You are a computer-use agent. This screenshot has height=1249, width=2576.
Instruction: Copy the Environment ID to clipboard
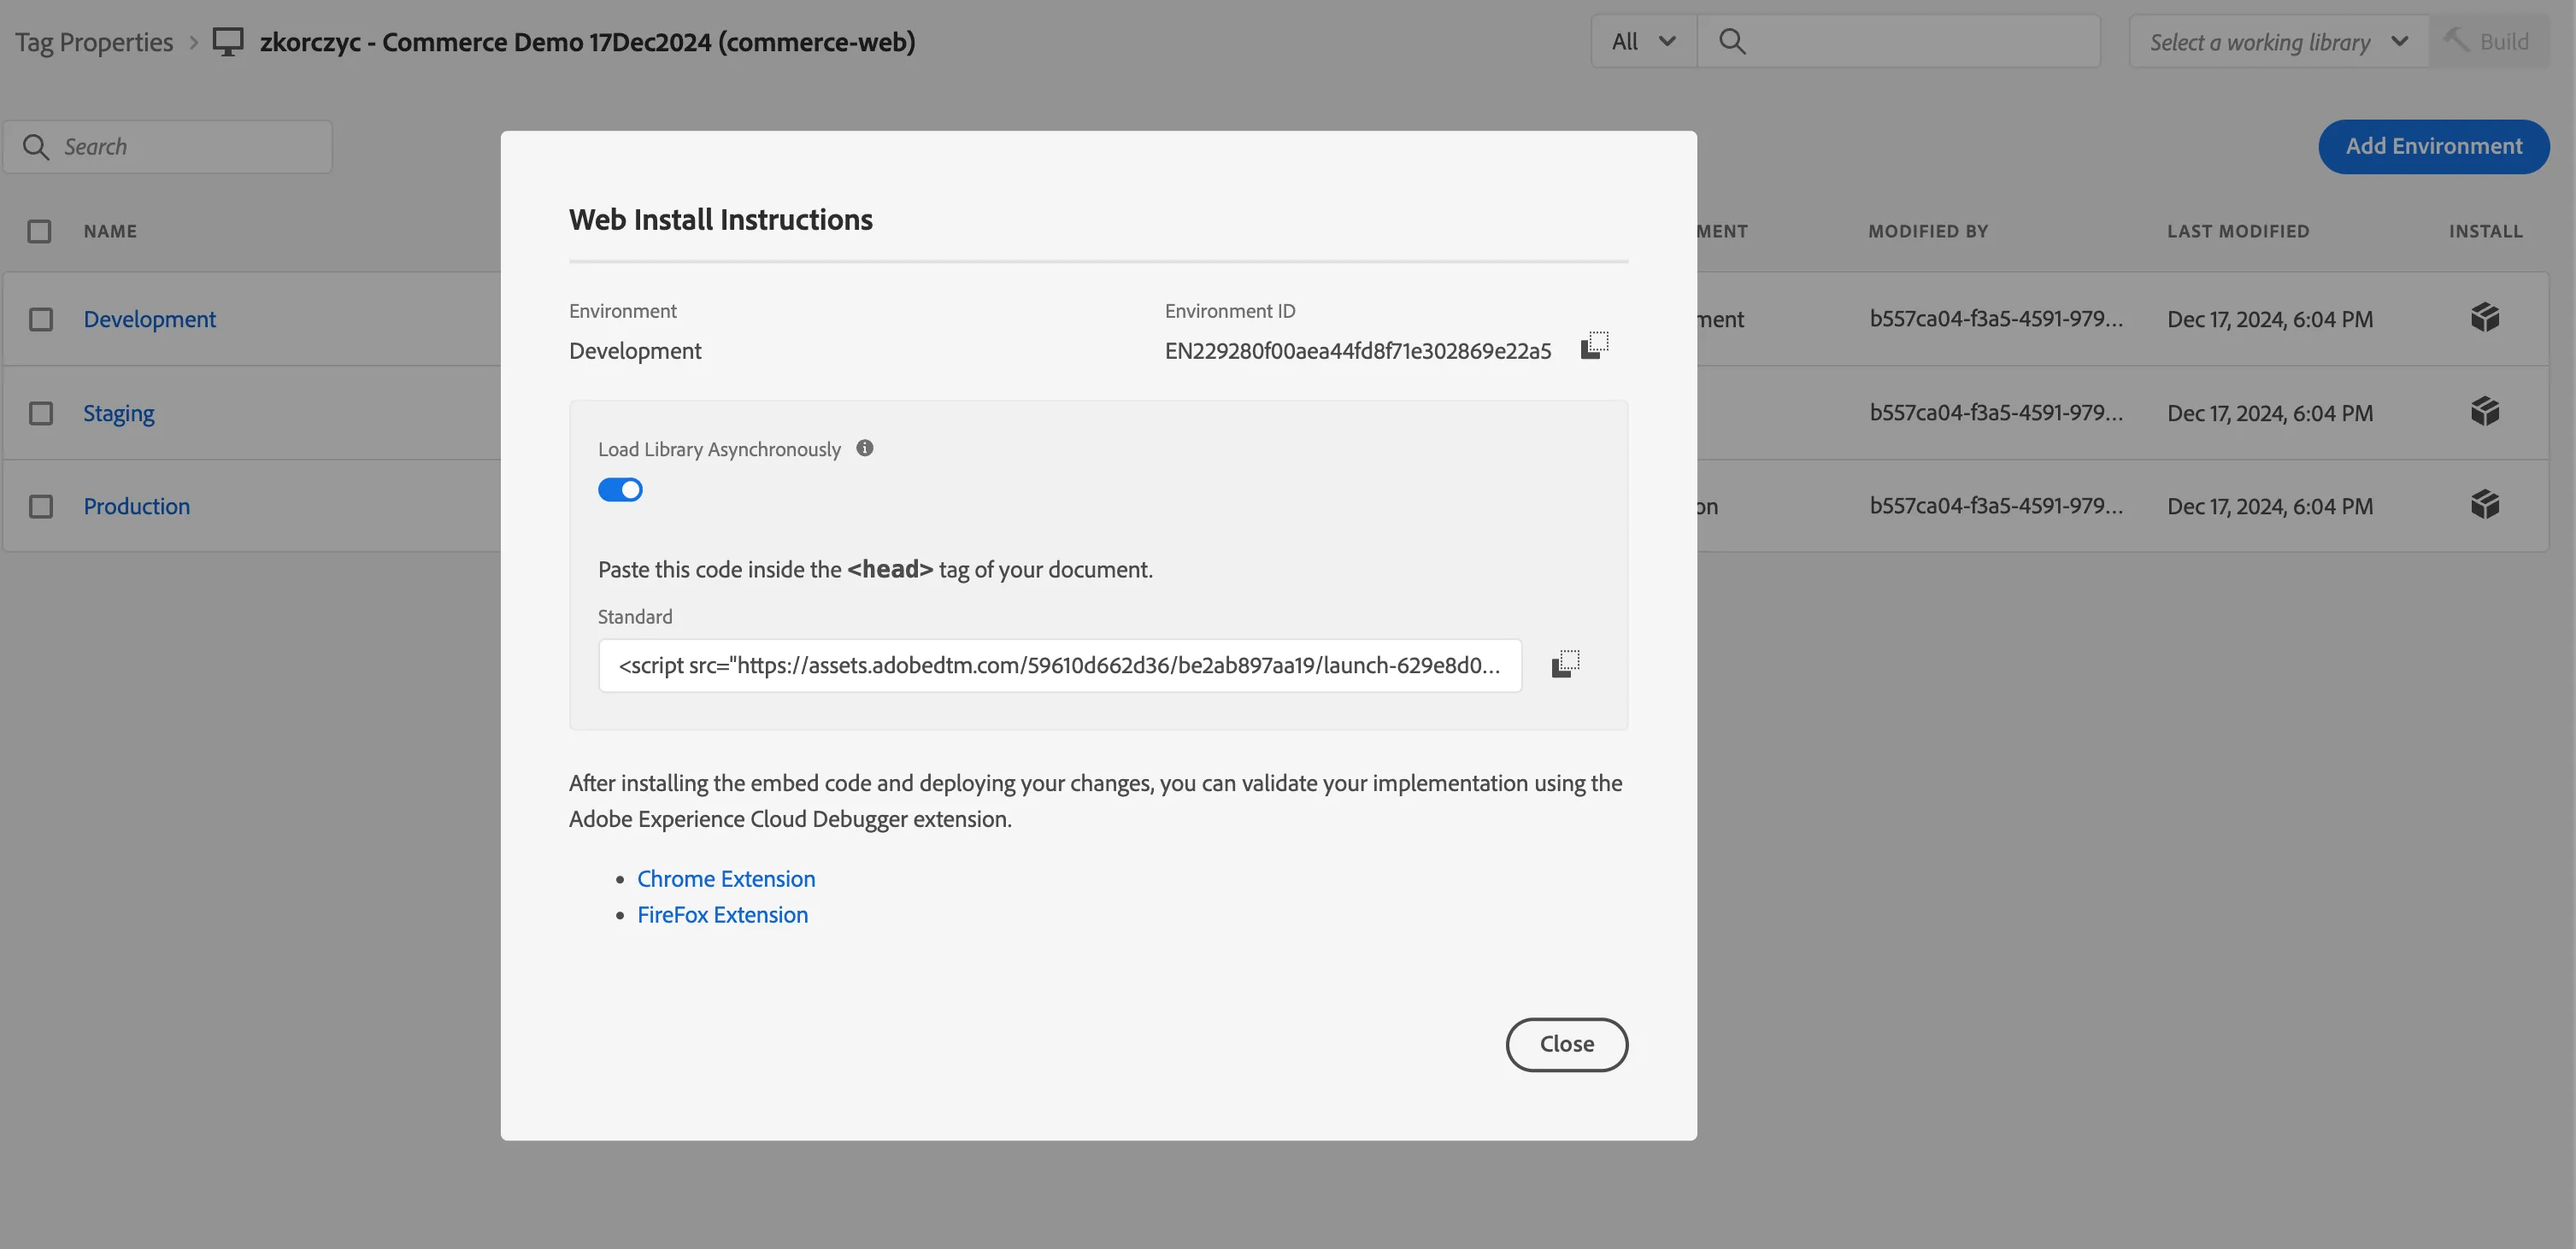pyautogui.click(x=1594, y=346)
